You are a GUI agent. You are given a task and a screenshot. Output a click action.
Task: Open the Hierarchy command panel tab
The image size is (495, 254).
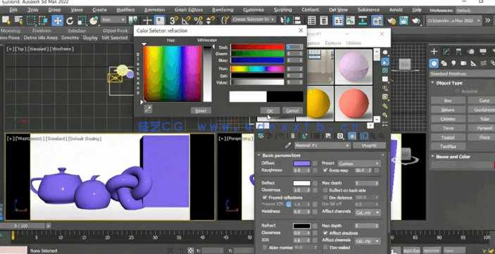458,51
